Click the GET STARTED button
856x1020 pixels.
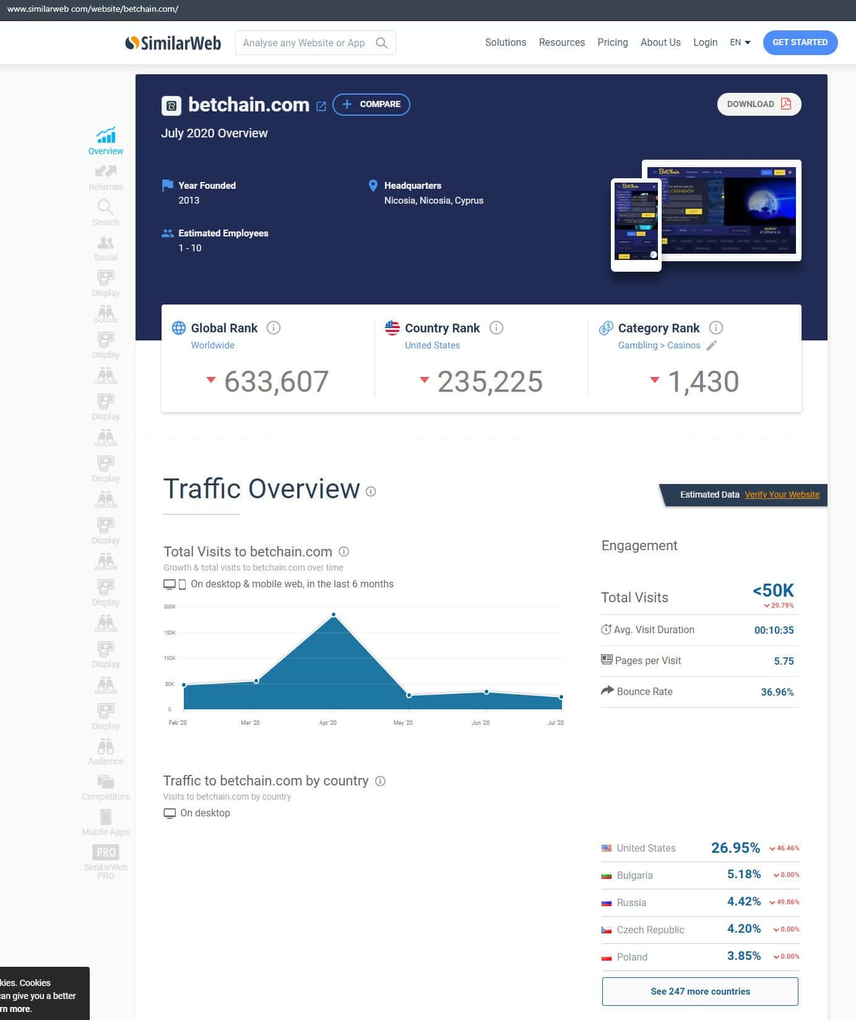point(800,43)
